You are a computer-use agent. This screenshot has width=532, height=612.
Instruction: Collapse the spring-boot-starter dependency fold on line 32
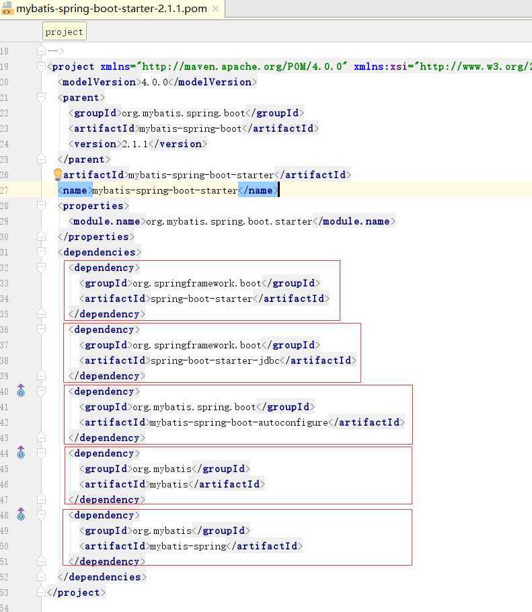tap(42, 268)
